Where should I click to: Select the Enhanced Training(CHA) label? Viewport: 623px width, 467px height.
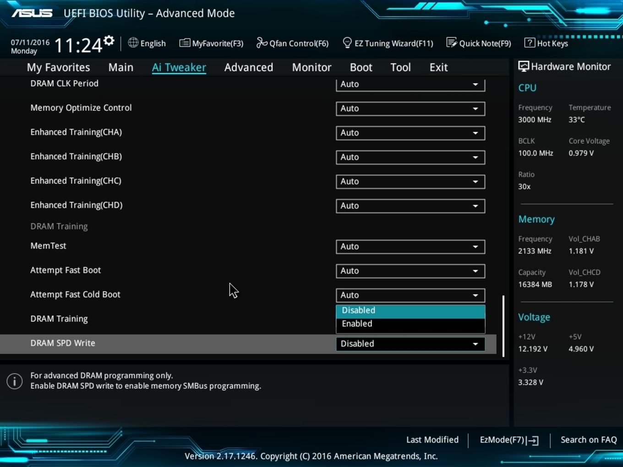[76, 132]
